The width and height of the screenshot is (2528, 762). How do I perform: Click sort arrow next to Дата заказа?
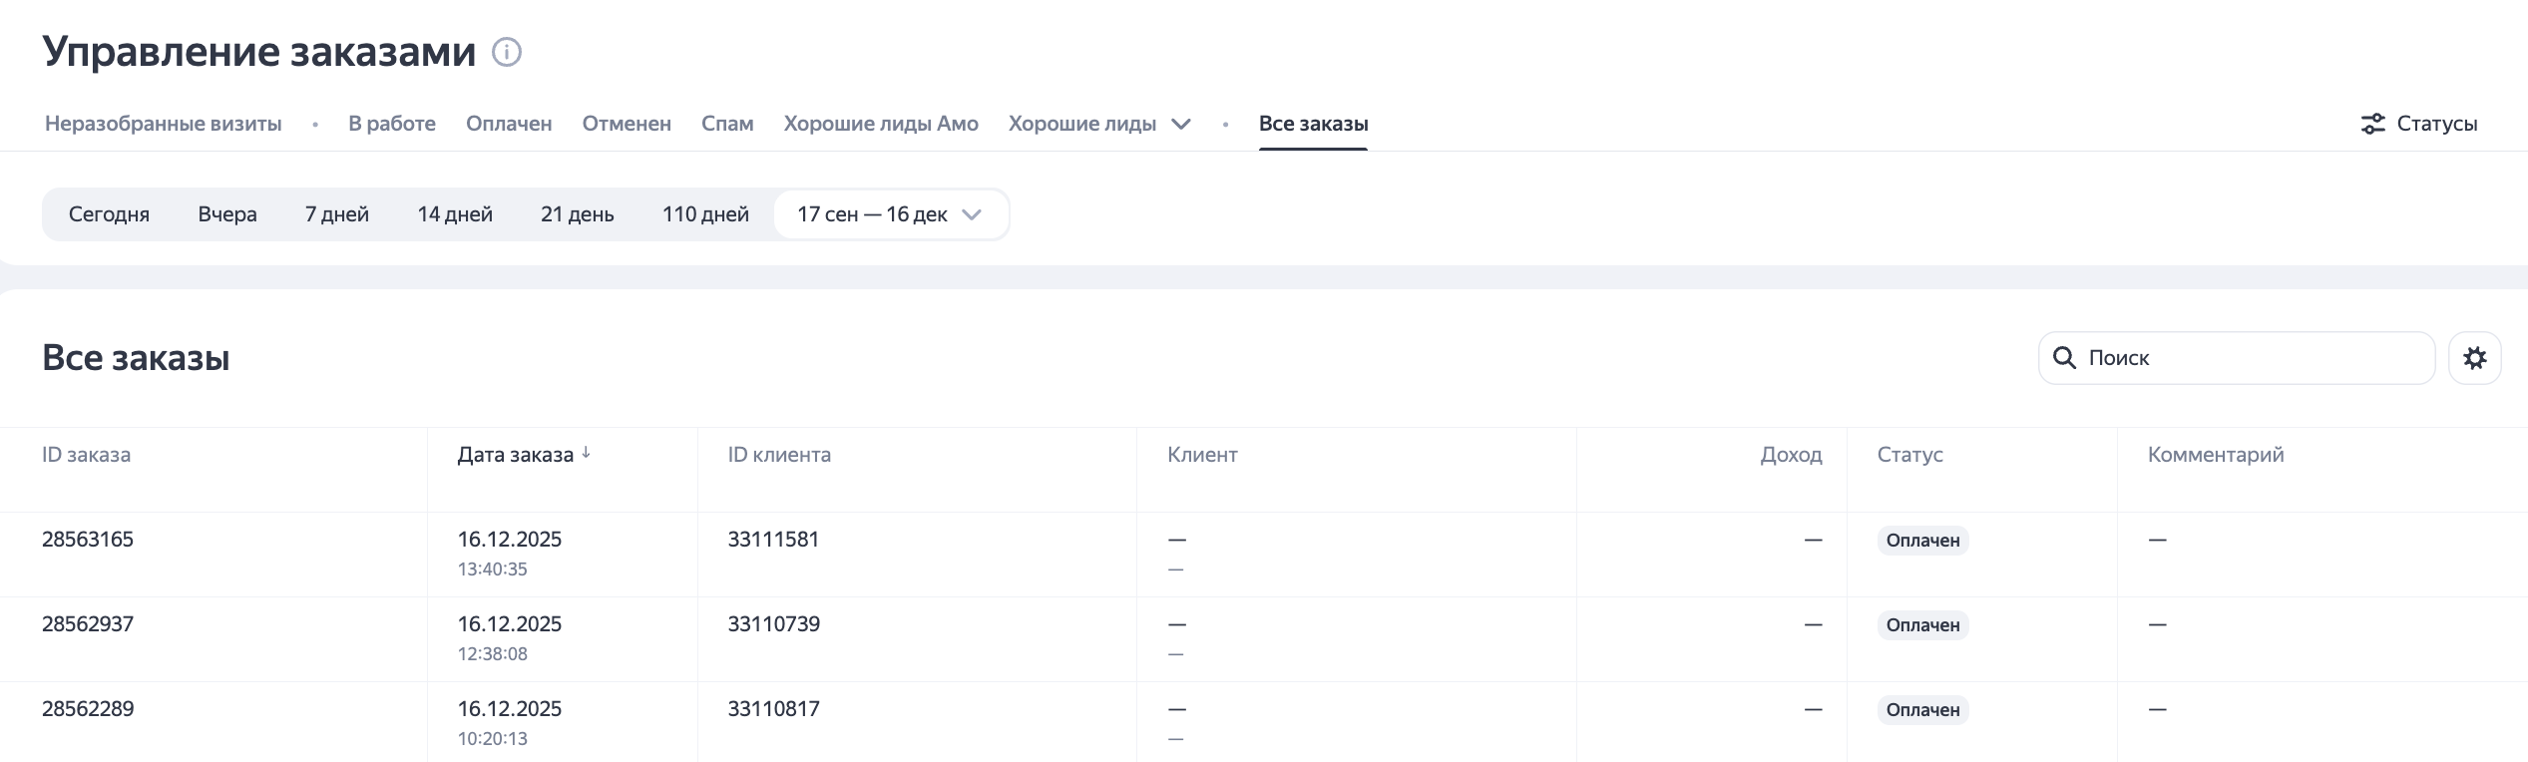tap(587, 453)
